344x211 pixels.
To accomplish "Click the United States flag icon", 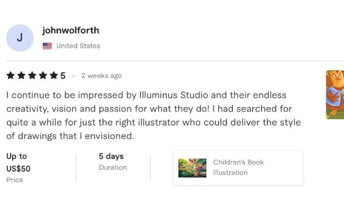I will pyautogui.click(x=47, y=46).
